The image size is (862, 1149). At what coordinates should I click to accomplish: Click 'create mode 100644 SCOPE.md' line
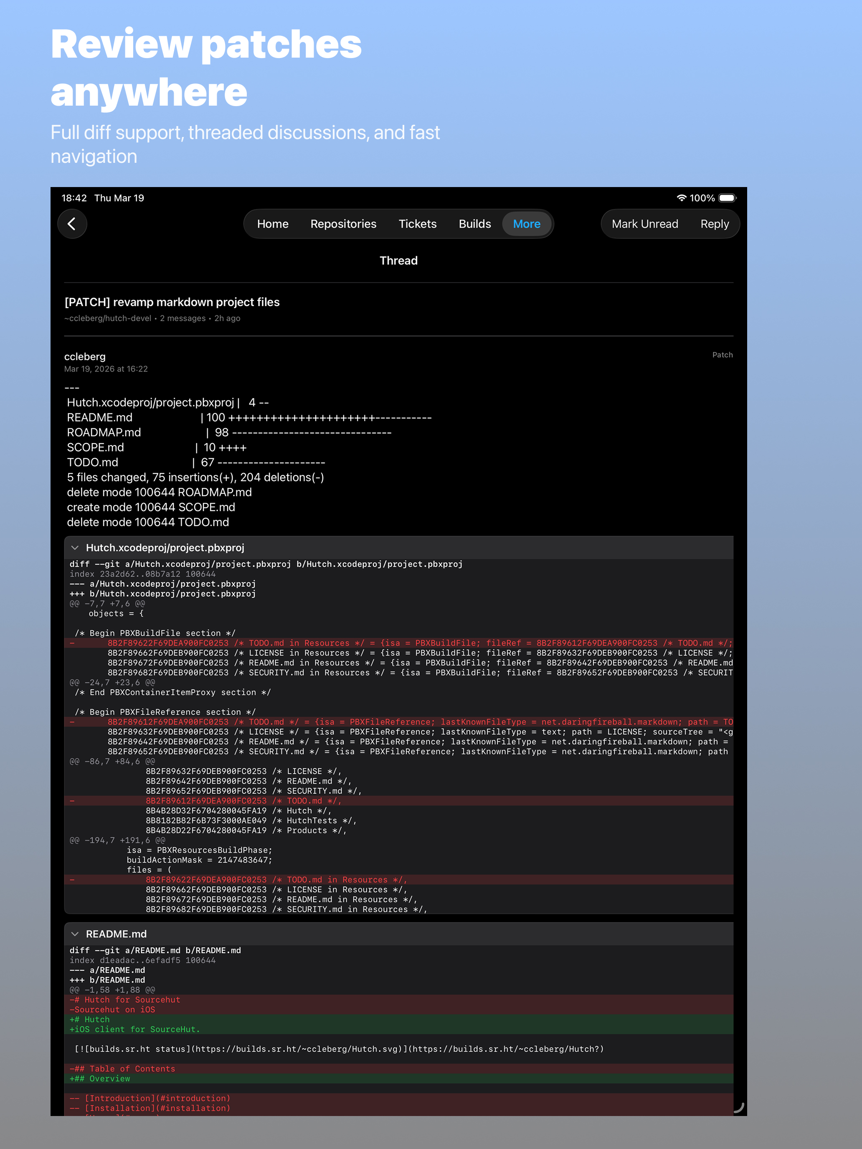pos(151,508)
